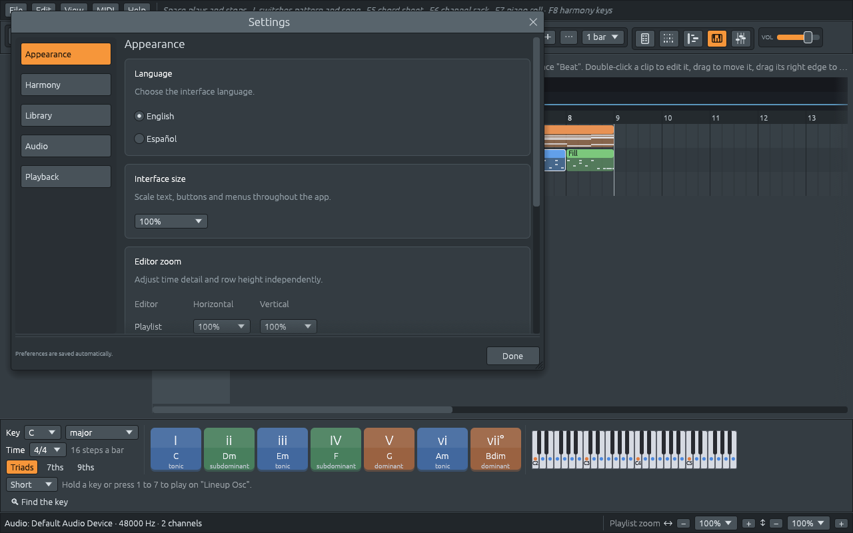Screen dimensions: 853x533
Task: Open the mixer faders icon
Action: [x=741, y=38]
